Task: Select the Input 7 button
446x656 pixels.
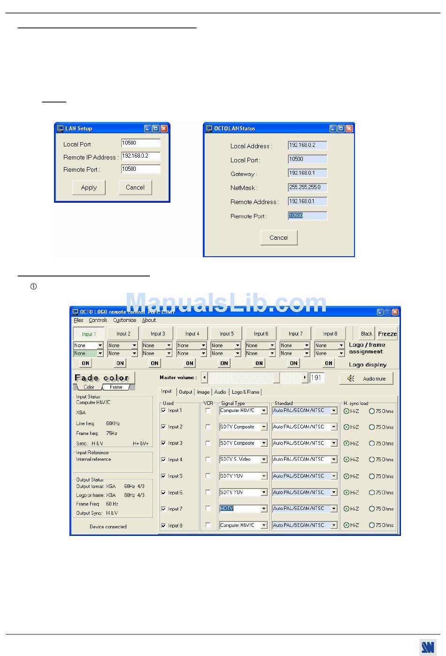Action: (x=295, y=334)
